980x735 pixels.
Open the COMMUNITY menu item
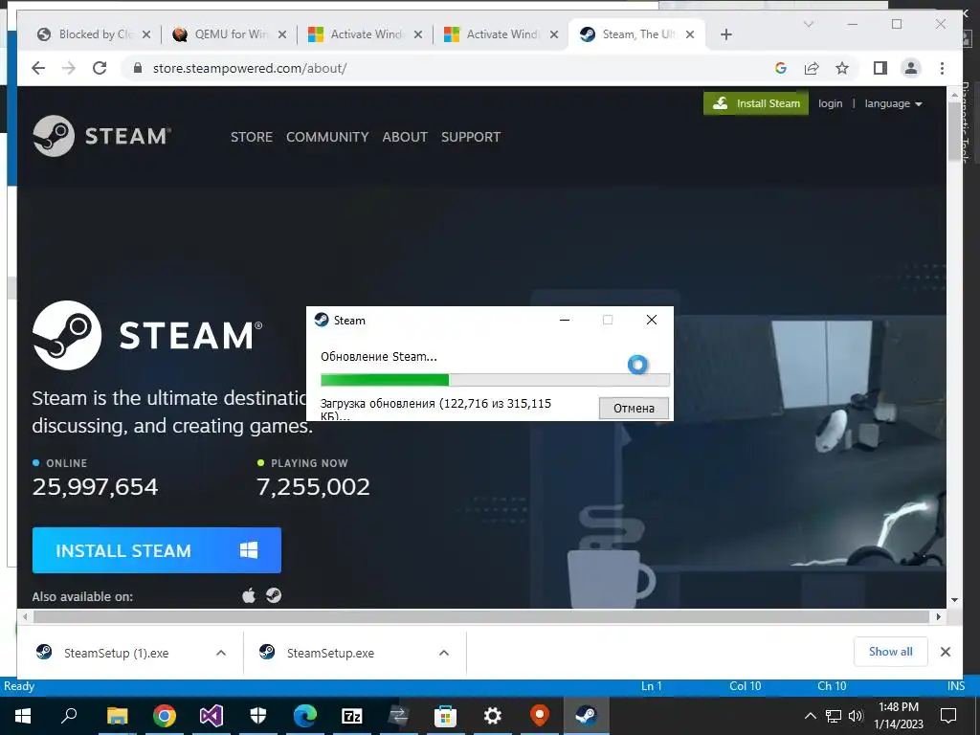tap(327, 137)
